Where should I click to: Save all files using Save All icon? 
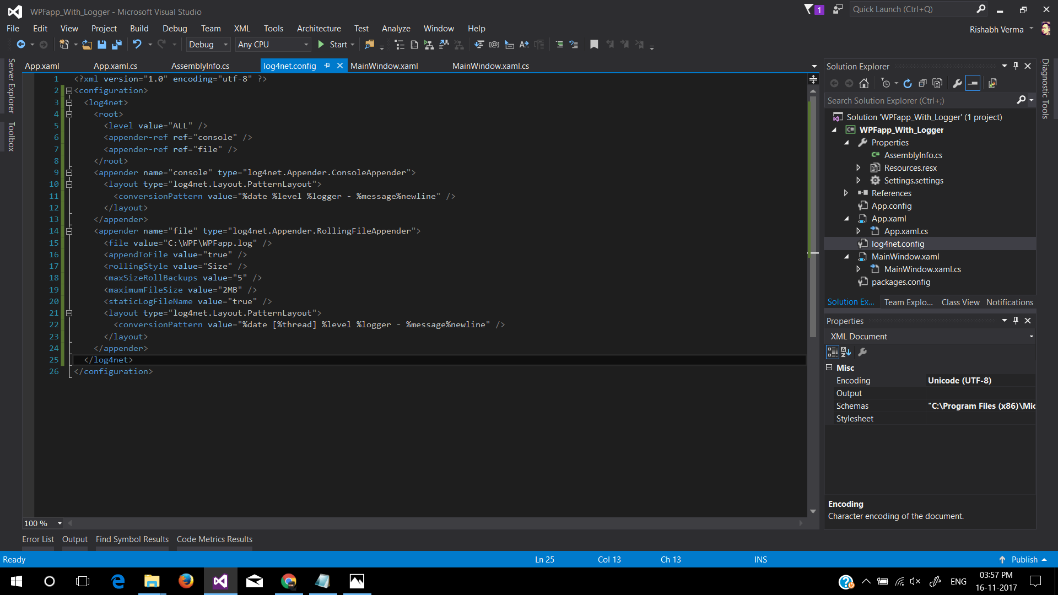click(x=116, y=44)
